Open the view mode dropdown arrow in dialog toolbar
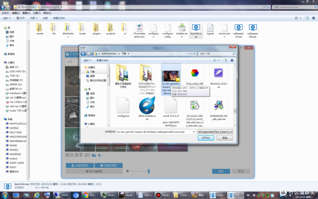Viewport: 318px width, 199px height. click(x=219, y=60)
